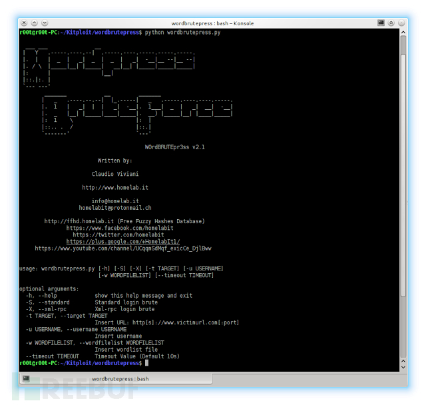Click '[-w WORDFILELIST] [--timeout TIMEOUT]' usage line
The image size is (426, 405).
[156, 275]
